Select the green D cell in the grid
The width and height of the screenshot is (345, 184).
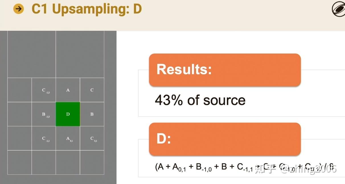68,114
